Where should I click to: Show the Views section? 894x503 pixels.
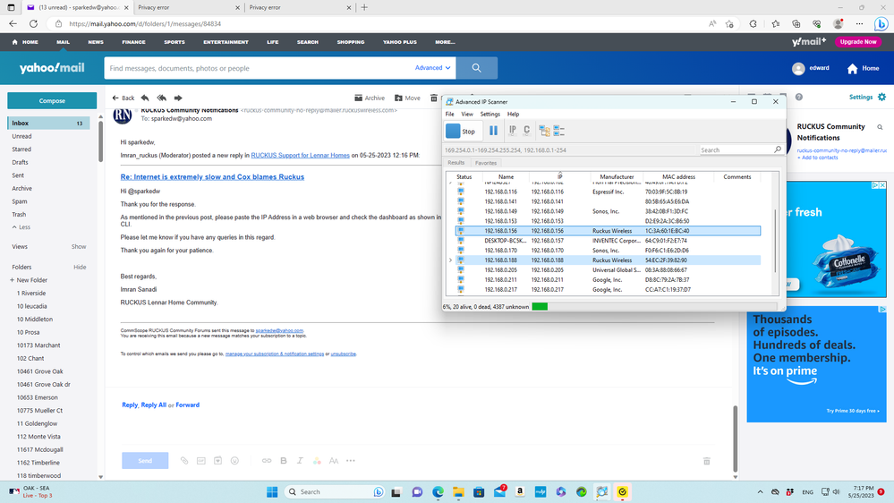tap(79, 247)
